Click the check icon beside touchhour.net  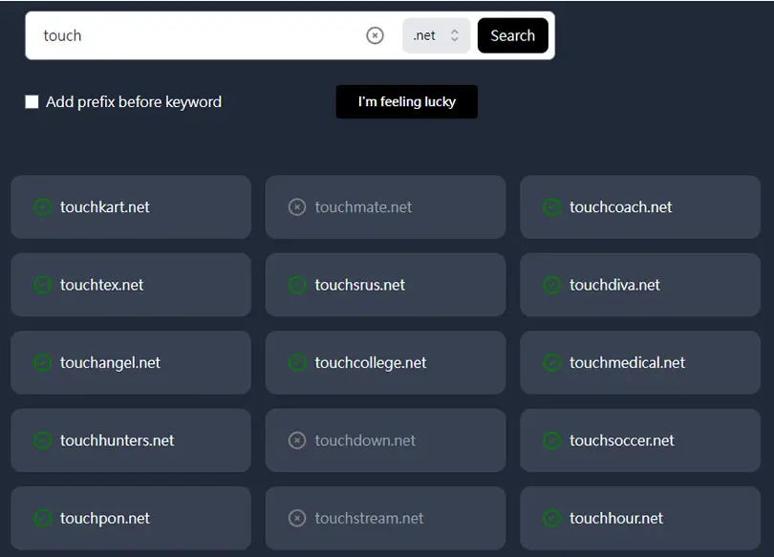[x=552, y=518]
